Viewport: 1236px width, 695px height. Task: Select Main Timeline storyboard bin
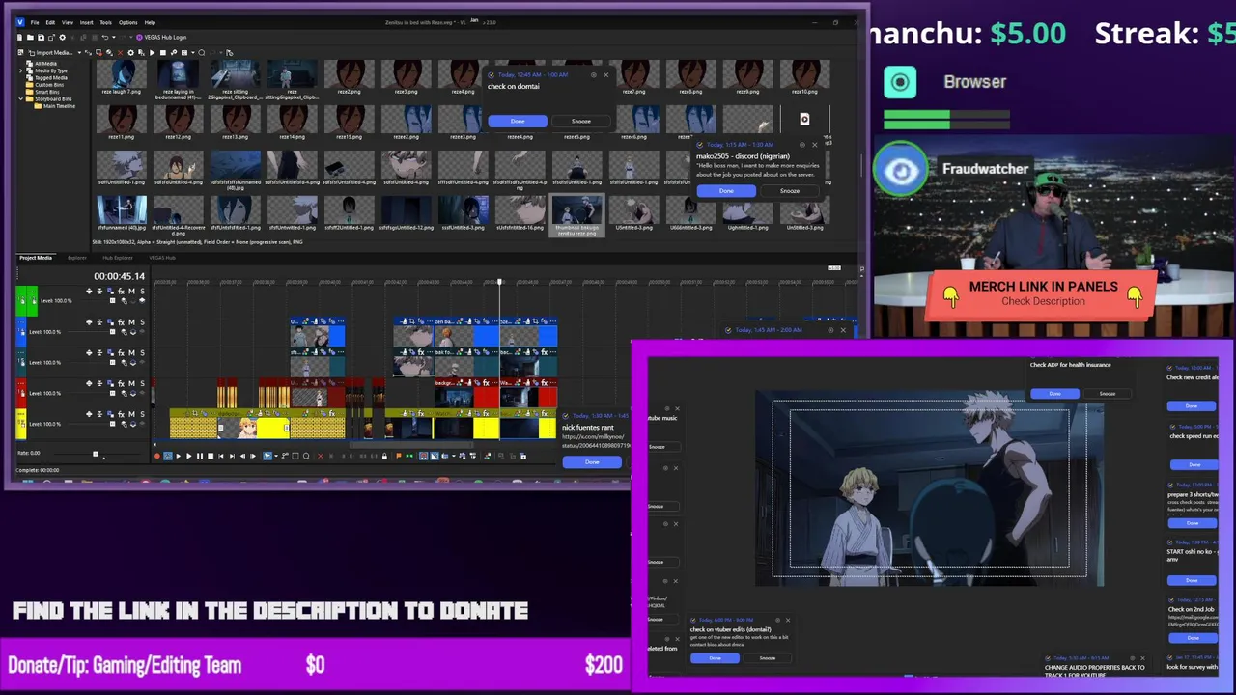[57, 106]
